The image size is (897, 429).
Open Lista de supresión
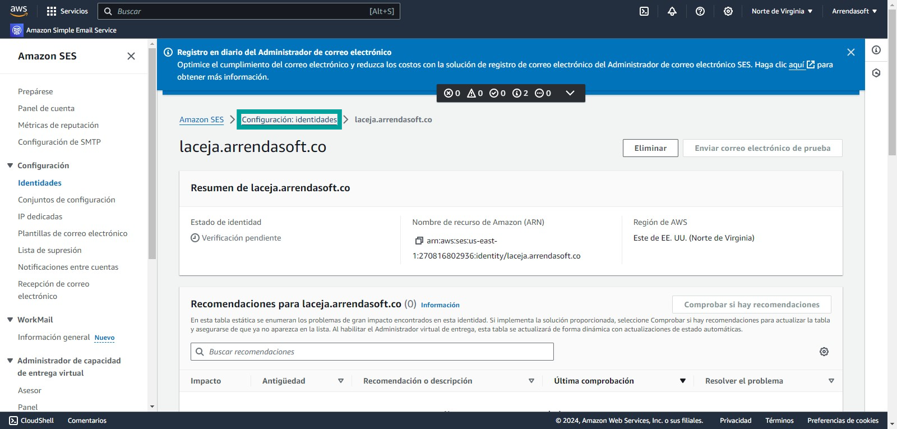click(50, 250)
